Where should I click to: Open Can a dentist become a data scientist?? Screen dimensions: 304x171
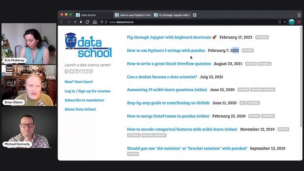[x=162, y=77]
